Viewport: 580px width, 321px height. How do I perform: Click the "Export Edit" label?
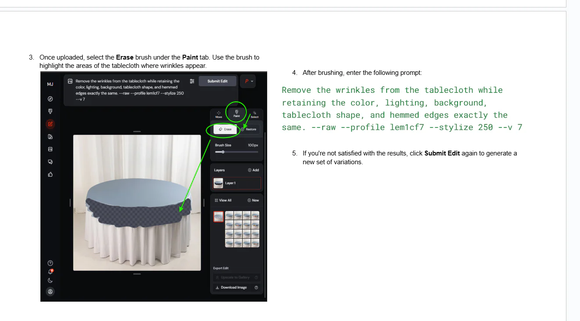coord(222,268)
